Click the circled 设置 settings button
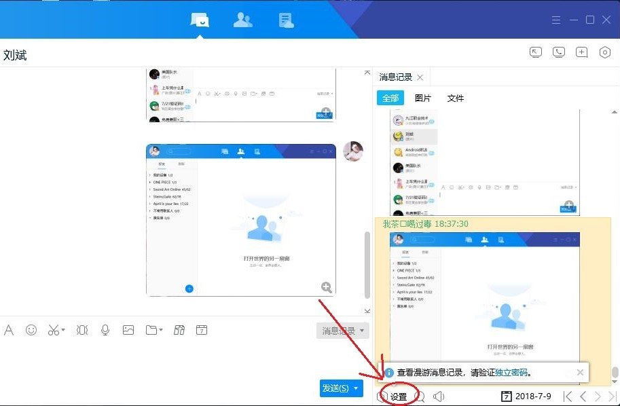Image resolution: width=620 pixels, height=406 pixels. pos(397,396)
